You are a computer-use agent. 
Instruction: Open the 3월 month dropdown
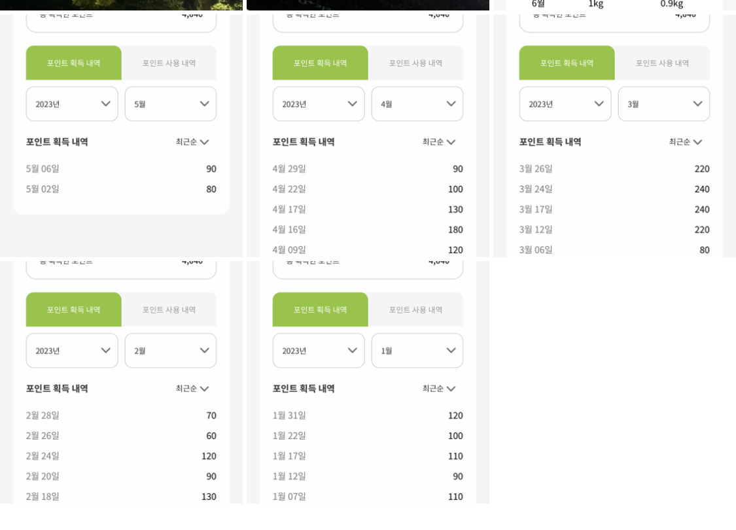pos(664,104)
